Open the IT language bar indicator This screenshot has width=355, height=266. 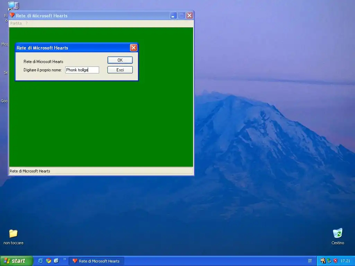point(310,261)
